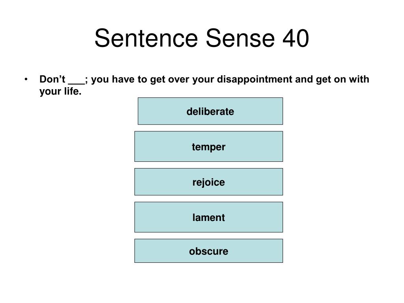Pick the 'rejoice' answer box
This screenshot has height=303, width=404.
click(209, 181)
